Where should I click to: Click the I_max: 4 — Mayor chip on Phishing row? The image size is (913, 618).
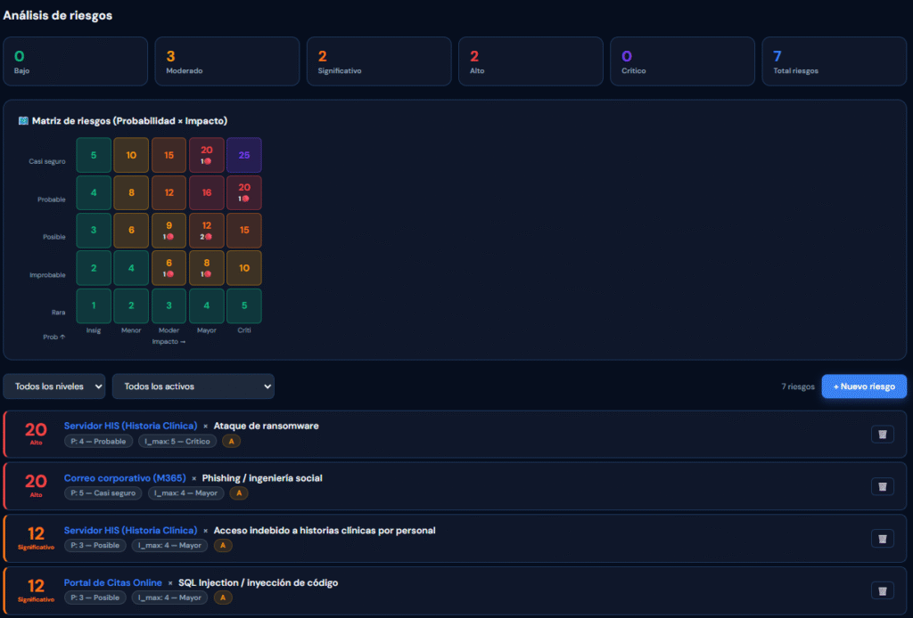185,493
